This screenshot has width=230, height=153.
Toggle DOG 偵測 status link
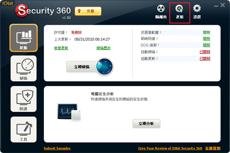coord(206,45)
